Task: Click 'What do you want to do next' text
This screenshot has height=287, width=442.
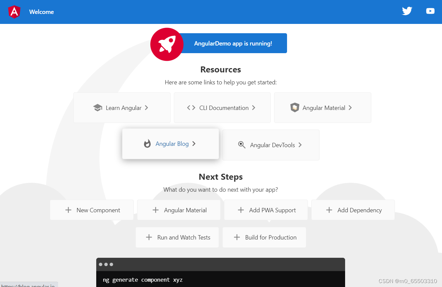Action: [x=221, y=190]
